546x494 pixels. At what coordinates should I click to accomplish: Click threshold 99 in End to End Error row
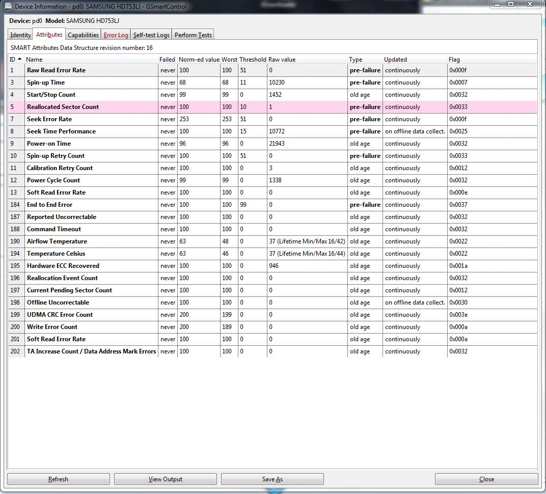[x=243, y=205]
